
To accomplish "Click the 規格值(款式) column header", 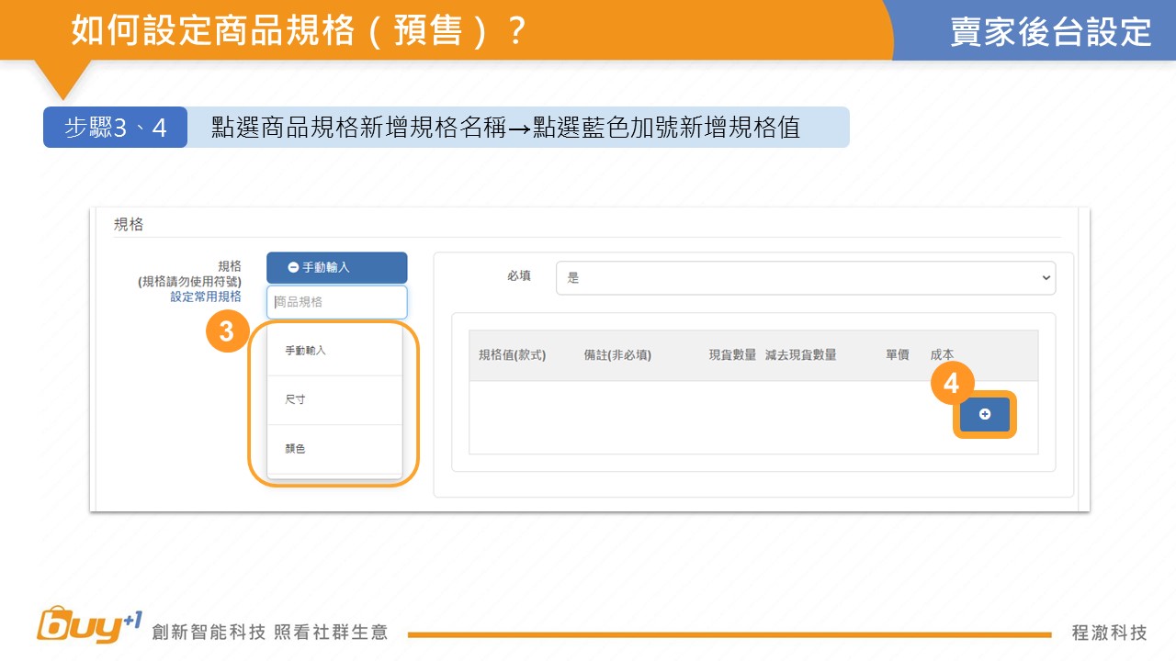I will pos(513,355).
